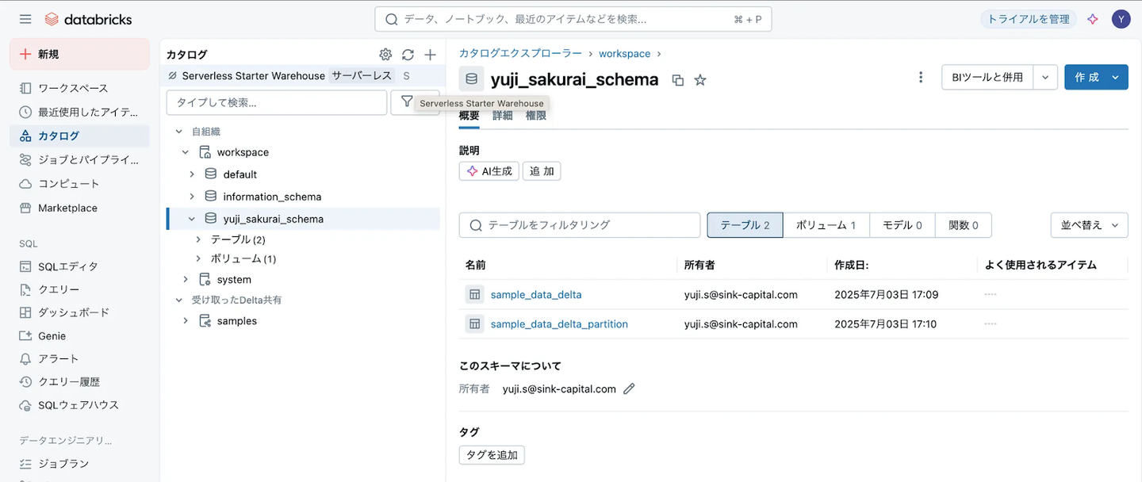Screen dimensions: 1142x482
Task: Collapse yuji_sakurai_schema tree node
Action: (192, 219)
